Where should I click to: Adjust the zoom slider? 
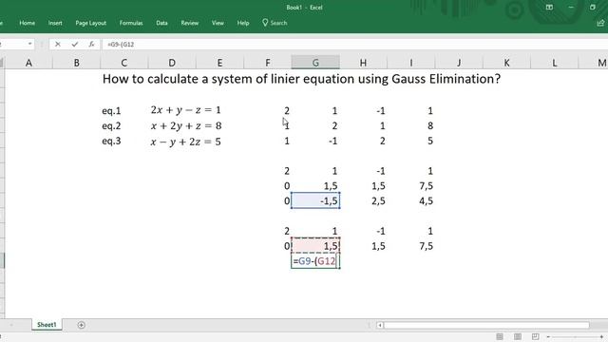click(x=575, y=336)
